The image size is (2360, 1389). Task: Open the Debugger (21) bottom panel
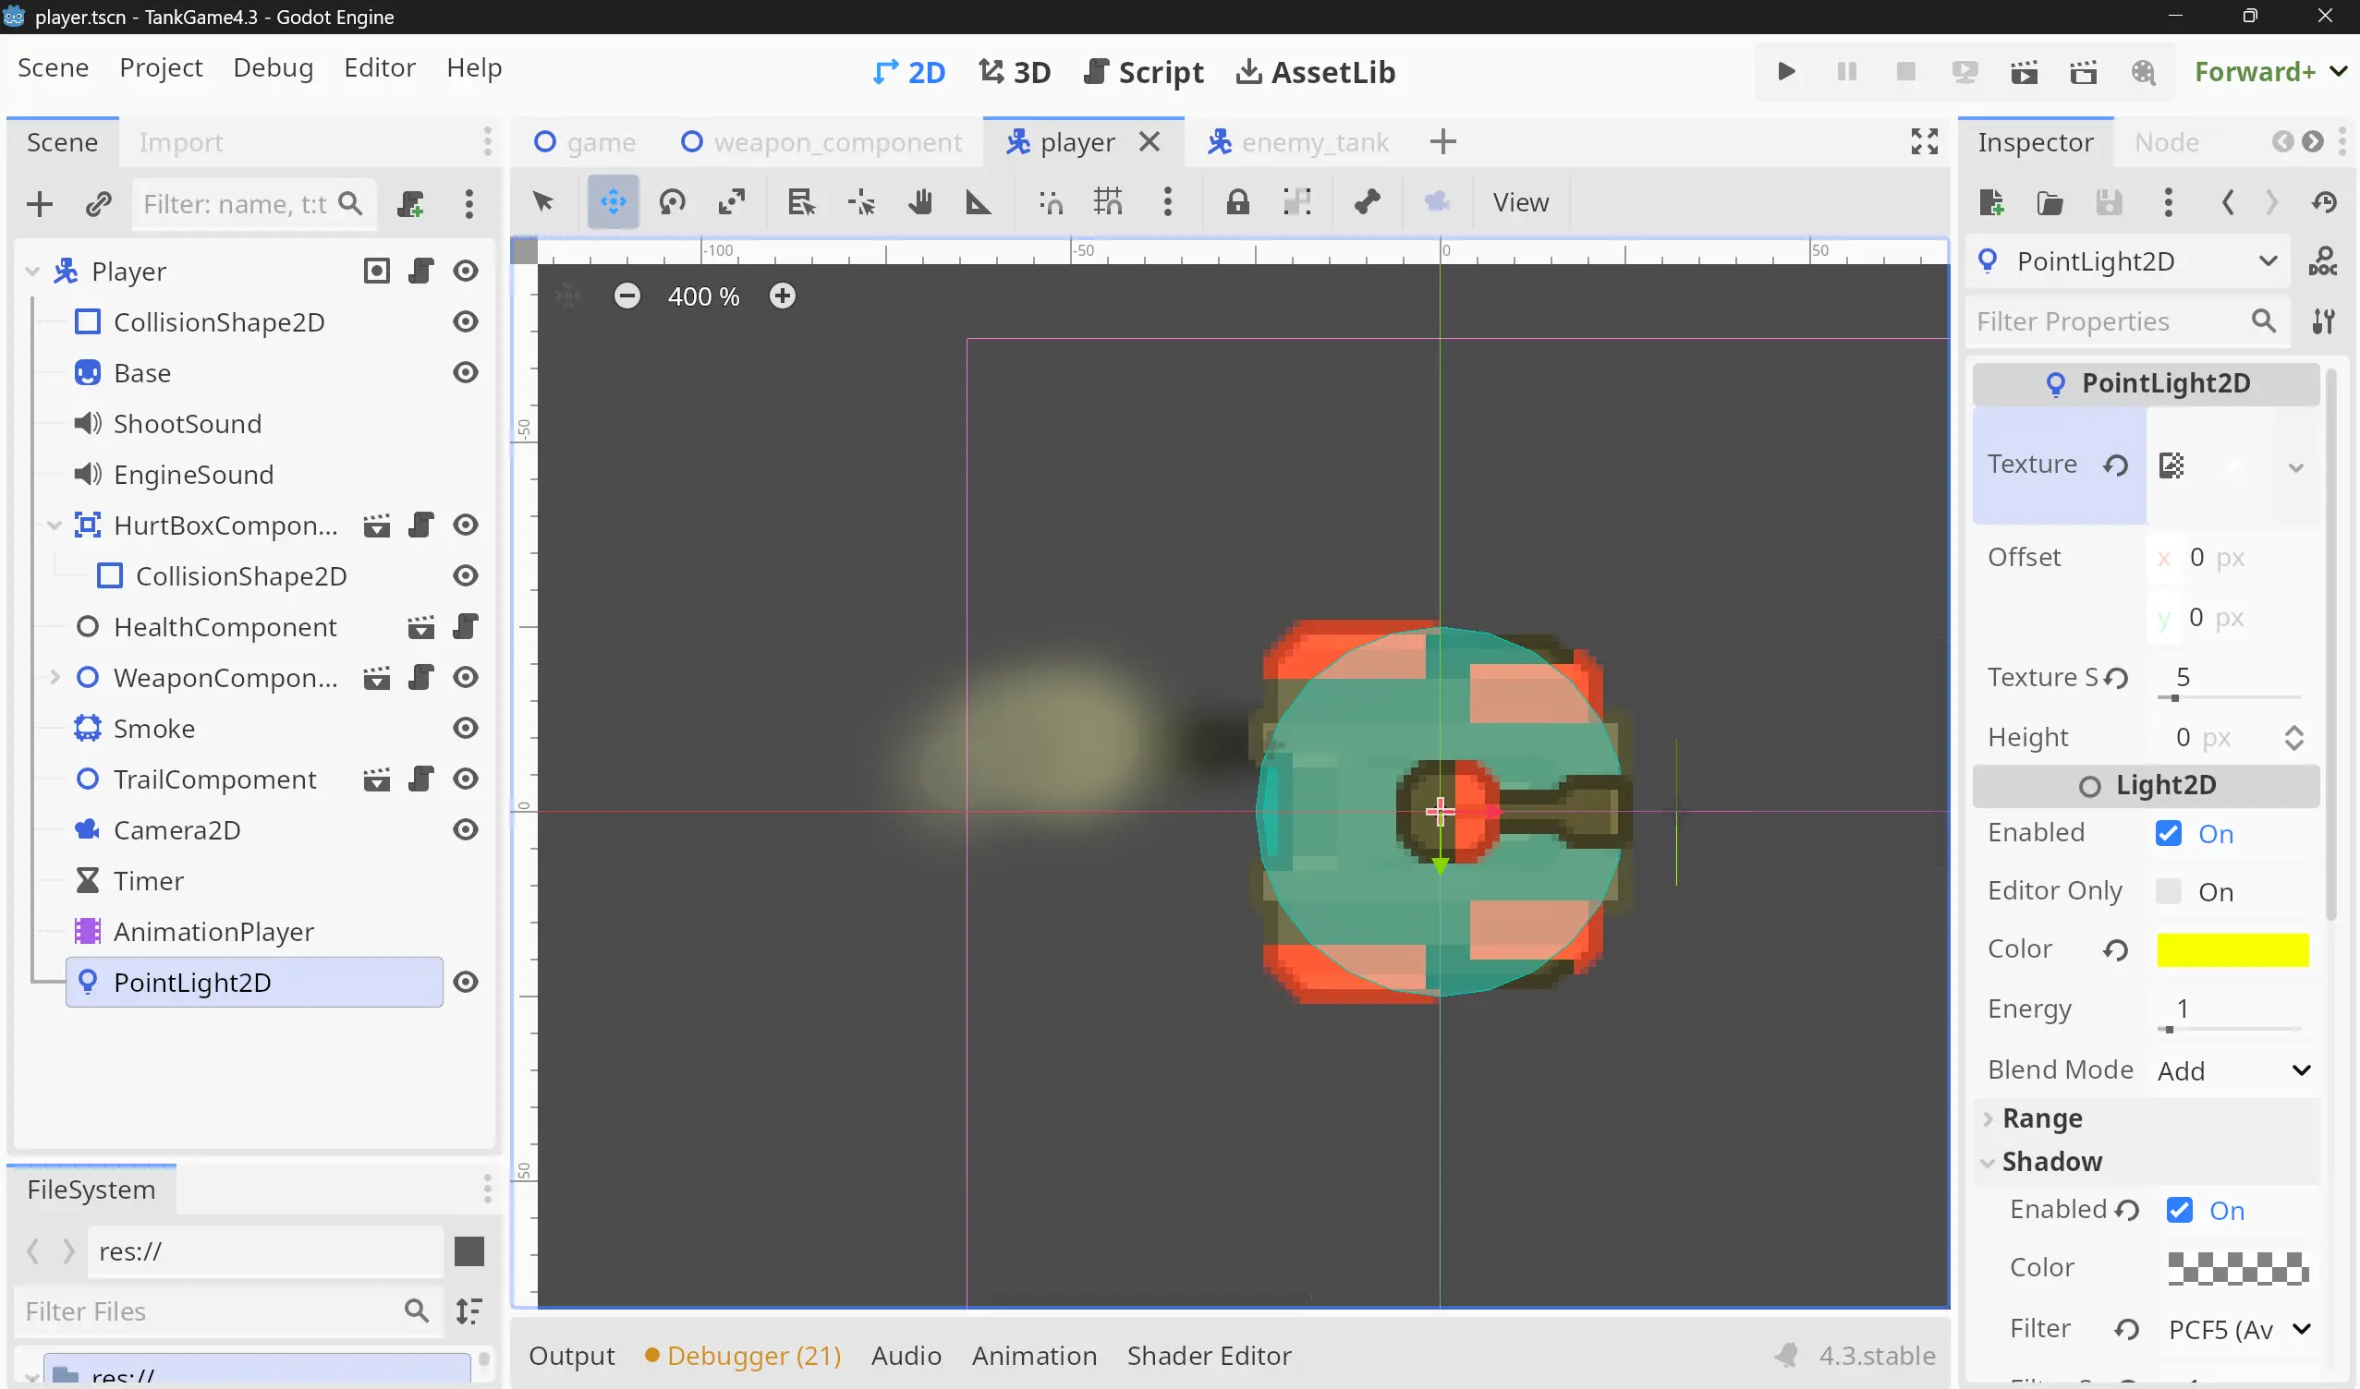(x=743, y=1356)
